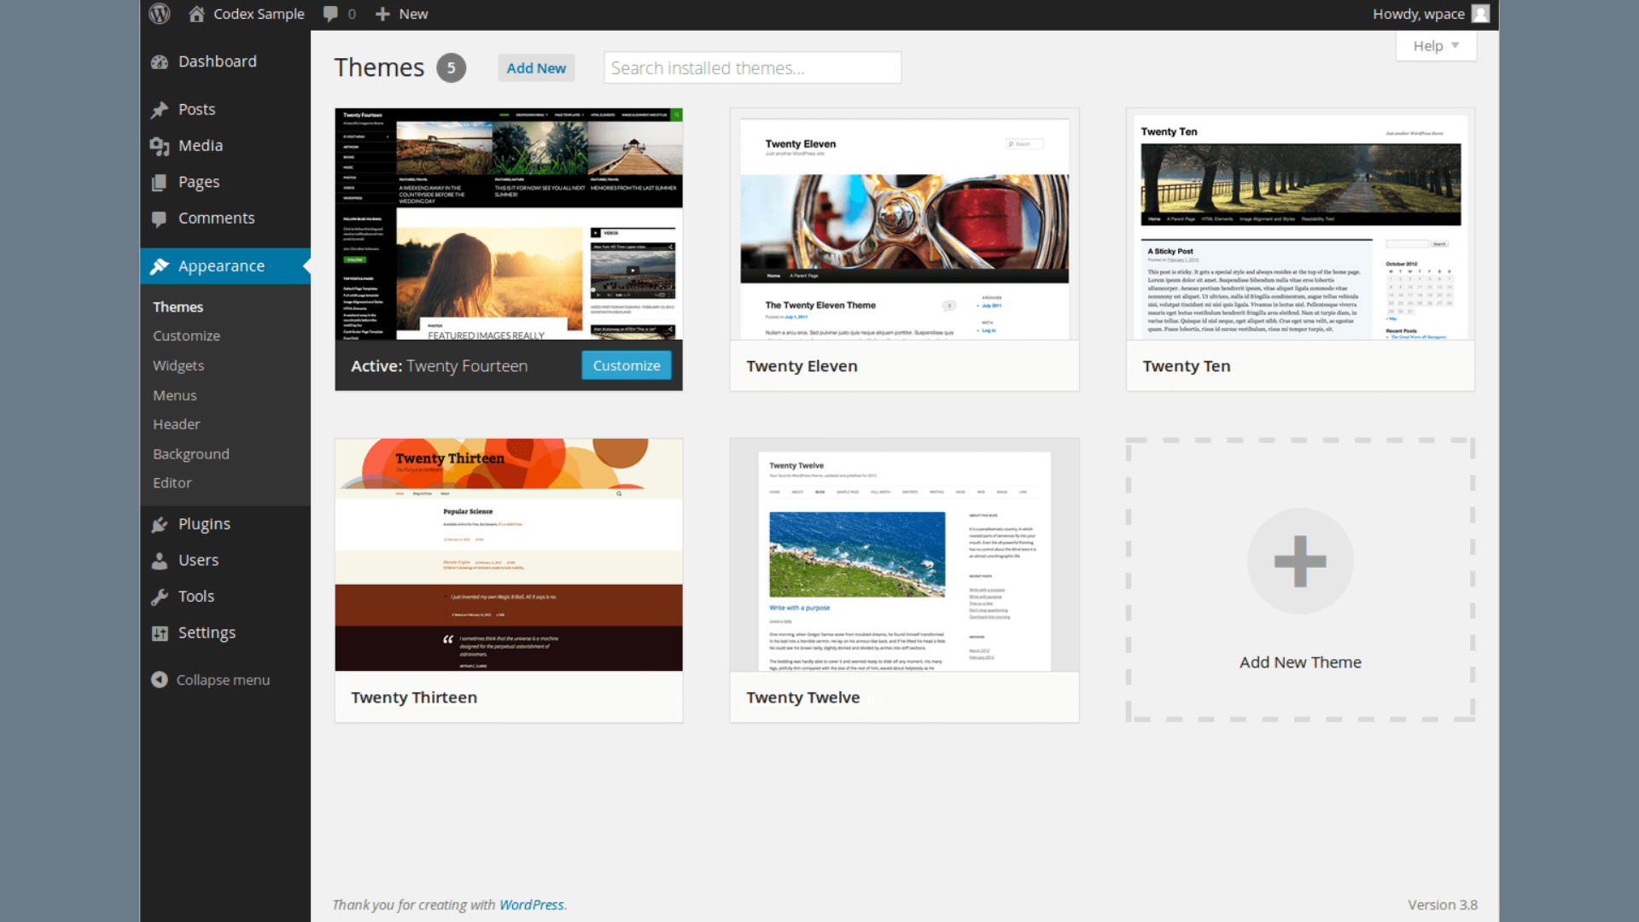The height and width of the screenshot is (922, 1639).
Task: Click the Tools wrench icon
Action: click(x=160, y=597)
